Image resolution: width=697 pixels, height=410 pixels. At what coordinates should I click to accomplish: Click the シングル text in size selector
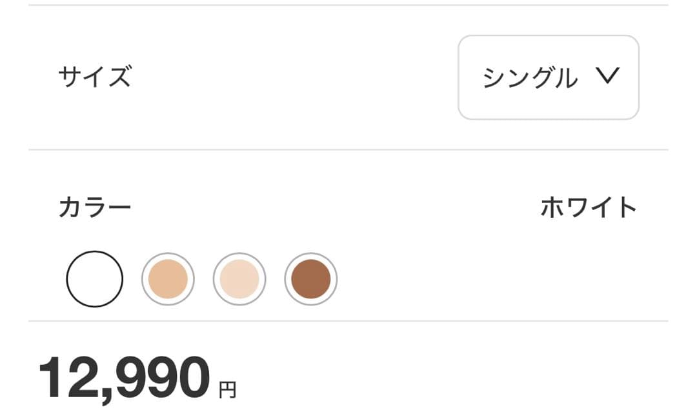(530, 78)
